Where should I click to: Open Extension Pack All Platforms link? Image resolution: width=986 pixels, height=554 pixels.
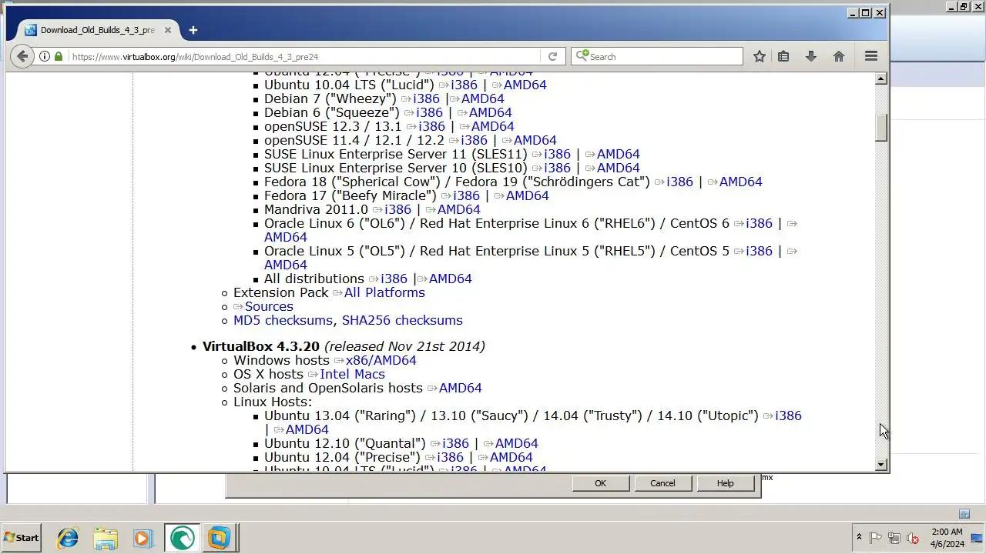pyautogui.click(x=384, y=292)
